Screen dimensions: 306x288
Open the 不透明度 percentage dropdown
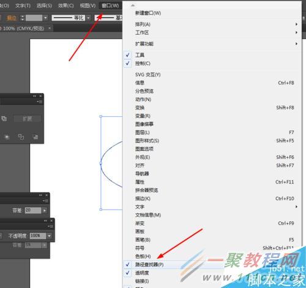[x=50, y=236]
